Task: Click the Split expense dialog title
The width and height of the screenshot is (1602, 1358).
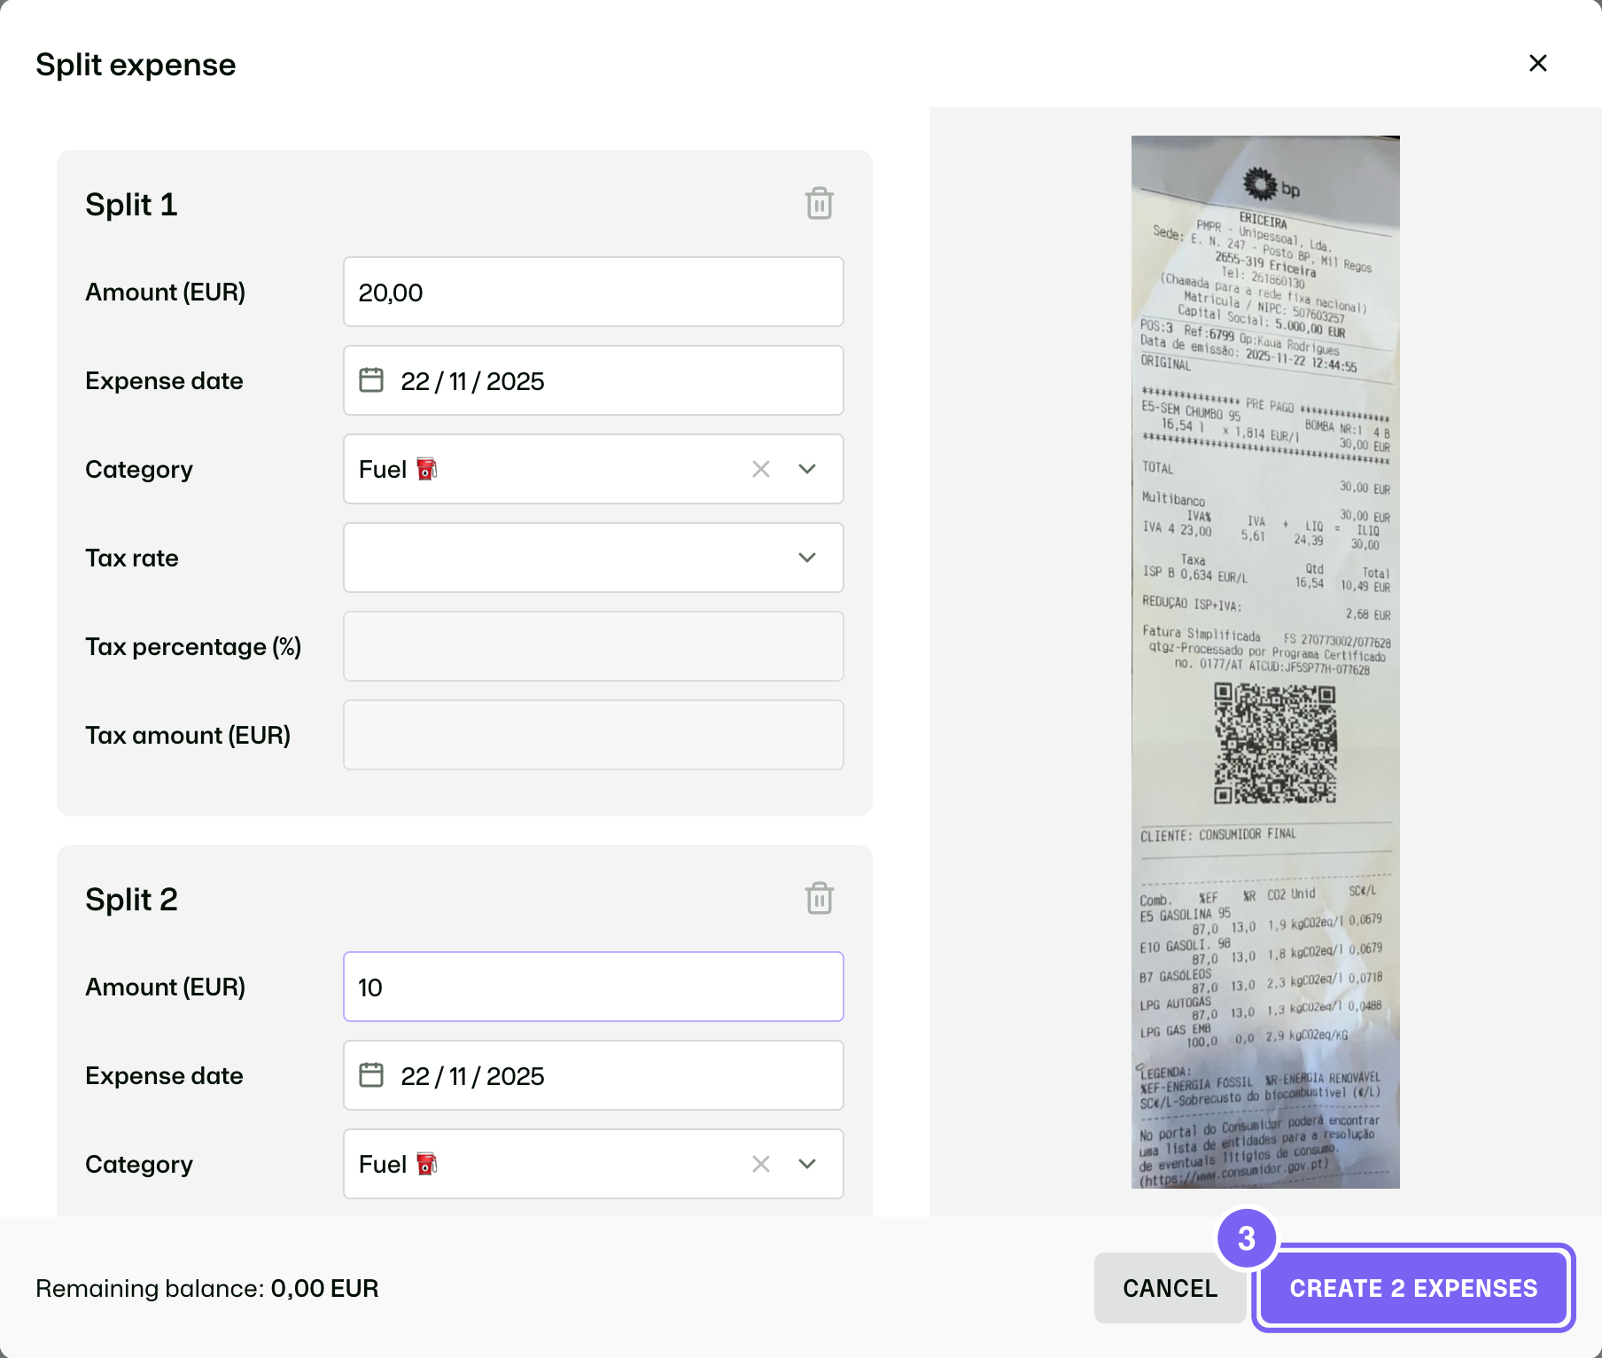Action: [x=136, y=65]
